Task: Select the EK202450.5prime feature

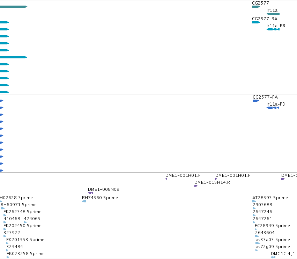Action: [5, 229]
